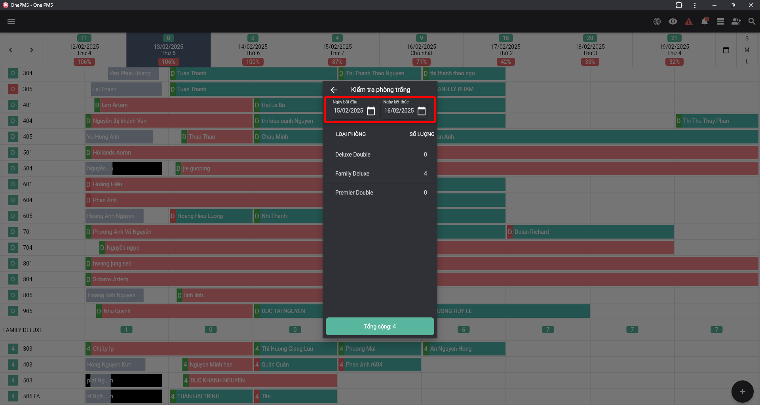Select the 18/02/2025 Thứ 3 date column header
The height and width of the screenshot is (405, 760).
[x=590, y=50]
